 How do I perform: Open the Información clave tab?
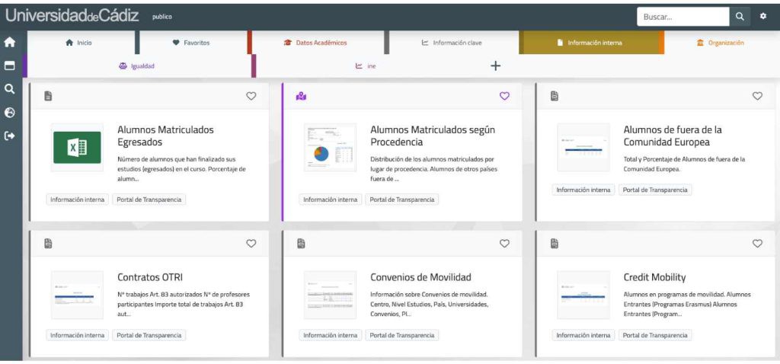tap(452, 43)
